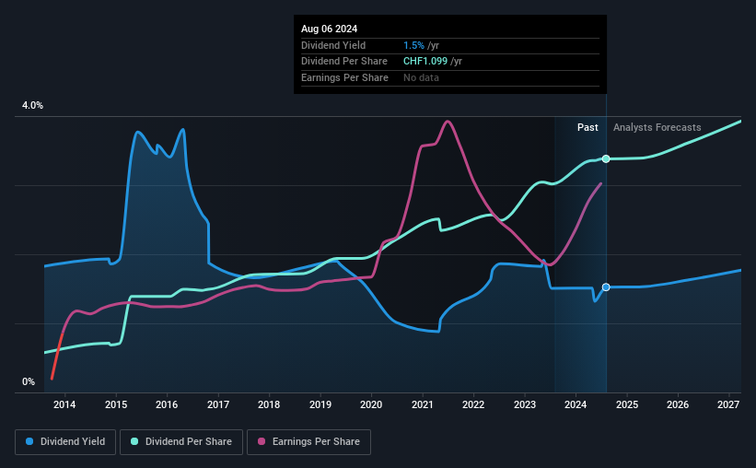The height and width of the screenshot is (468, 756).
Task: Click the 'Dividend Yield' row label in tooltip
Action: coord(333,45)
